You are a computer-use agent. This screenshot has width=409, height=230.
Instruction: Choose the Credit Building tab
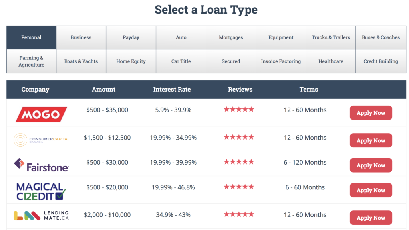point(381,61)
